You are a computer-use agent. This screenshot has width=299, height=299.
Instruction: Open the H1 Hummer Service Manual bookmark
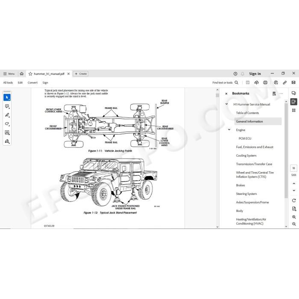(252, 104)
